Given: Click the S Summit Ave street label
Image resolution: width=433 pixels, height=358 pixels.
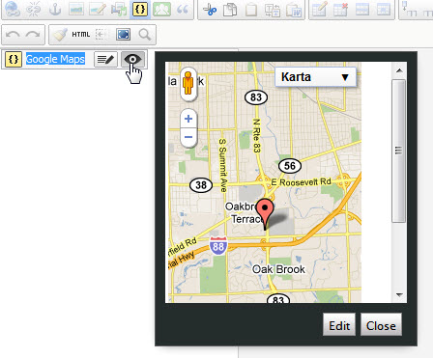Looking at the screenshot, I should pos(223,165).
